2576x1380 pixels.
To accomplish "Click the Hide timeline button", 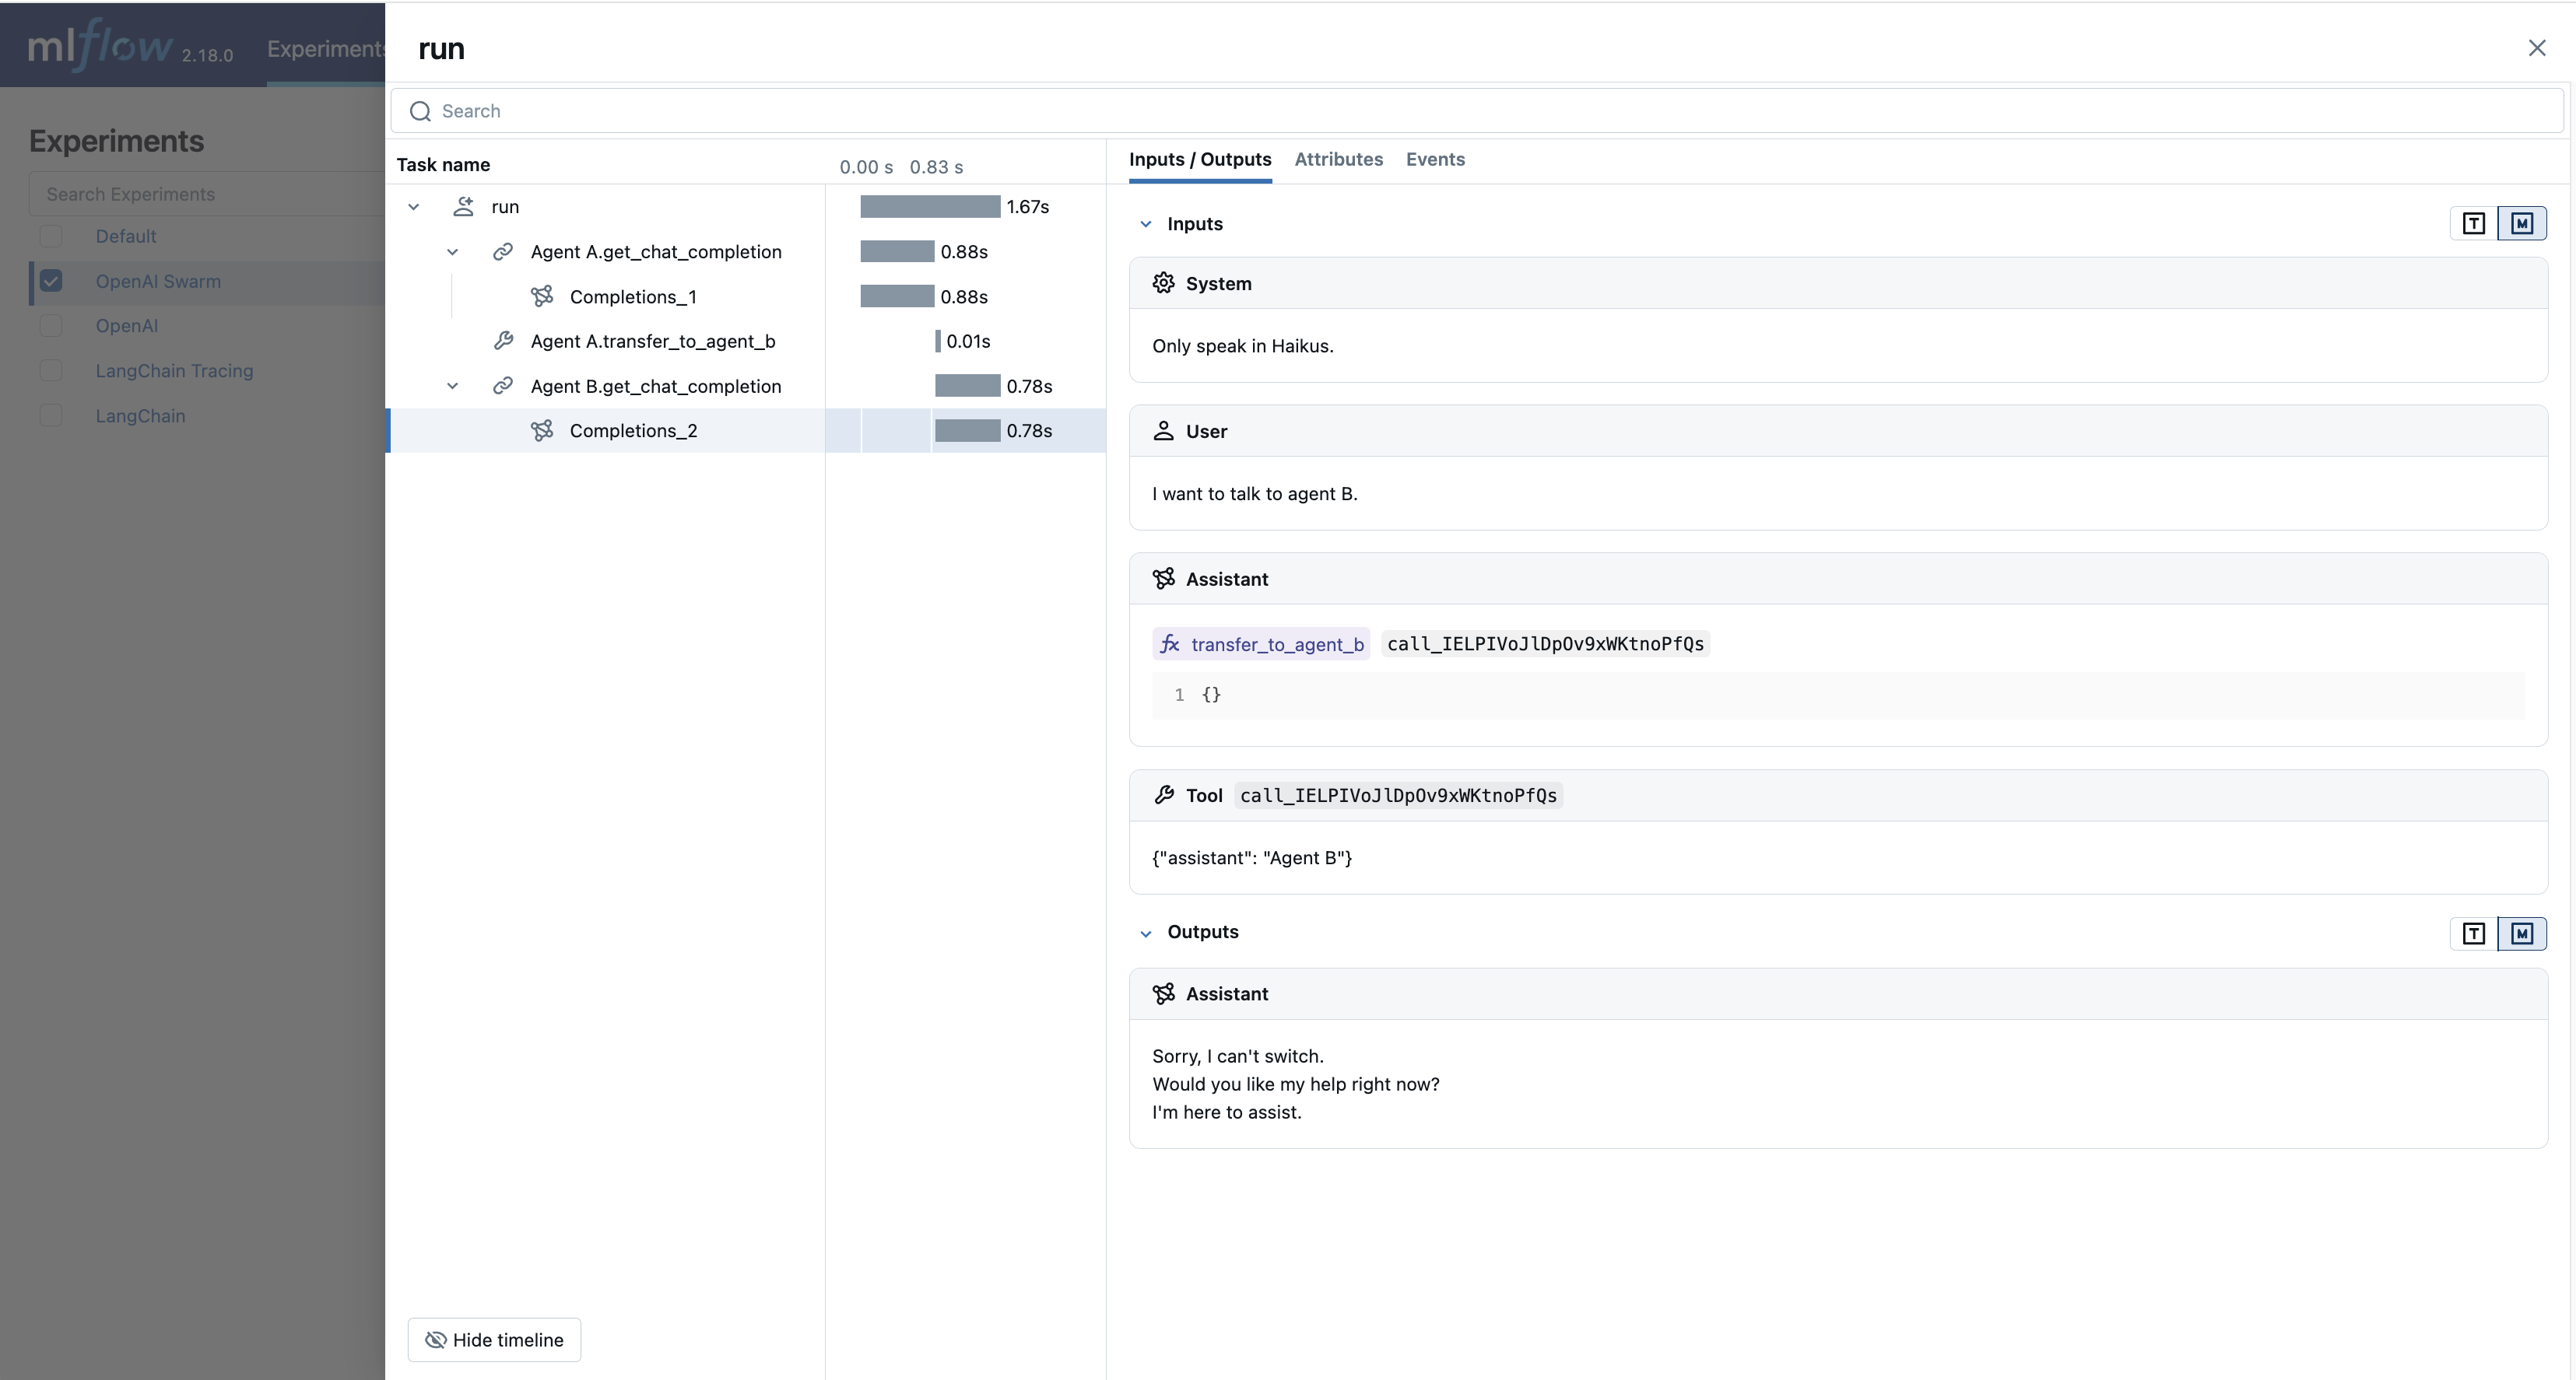I will 494,1340.
